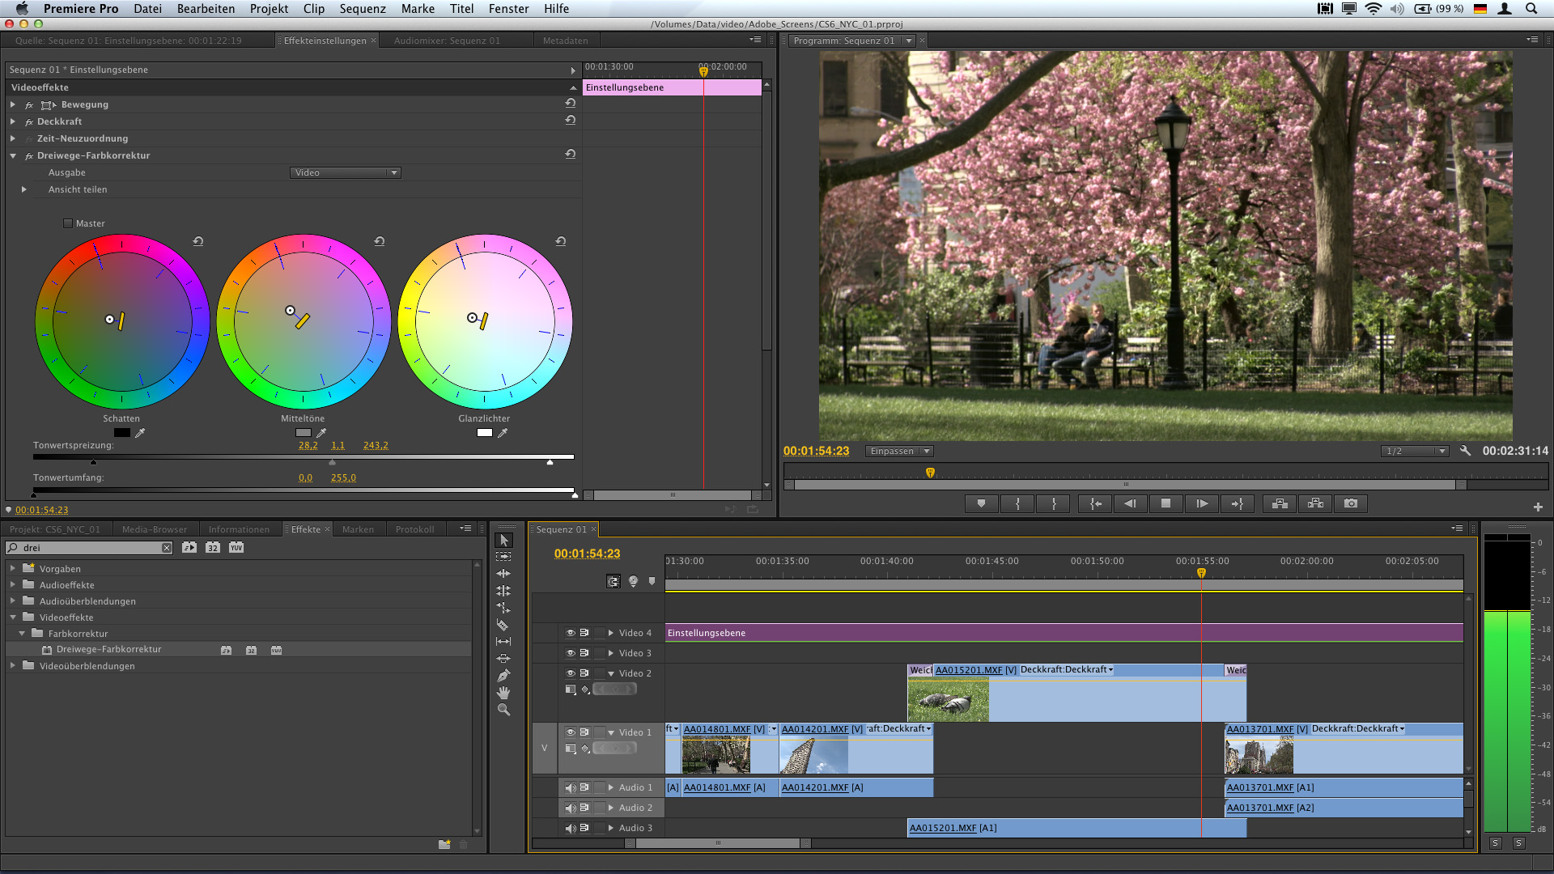Hide Video 4 track with eye toggle
The image size is (1554, 874).
point(570,633)
